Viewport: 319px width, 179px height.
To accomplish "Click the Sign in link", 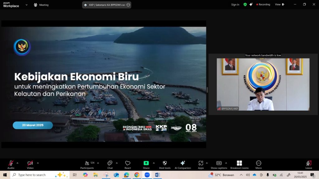I will (235, 5).
